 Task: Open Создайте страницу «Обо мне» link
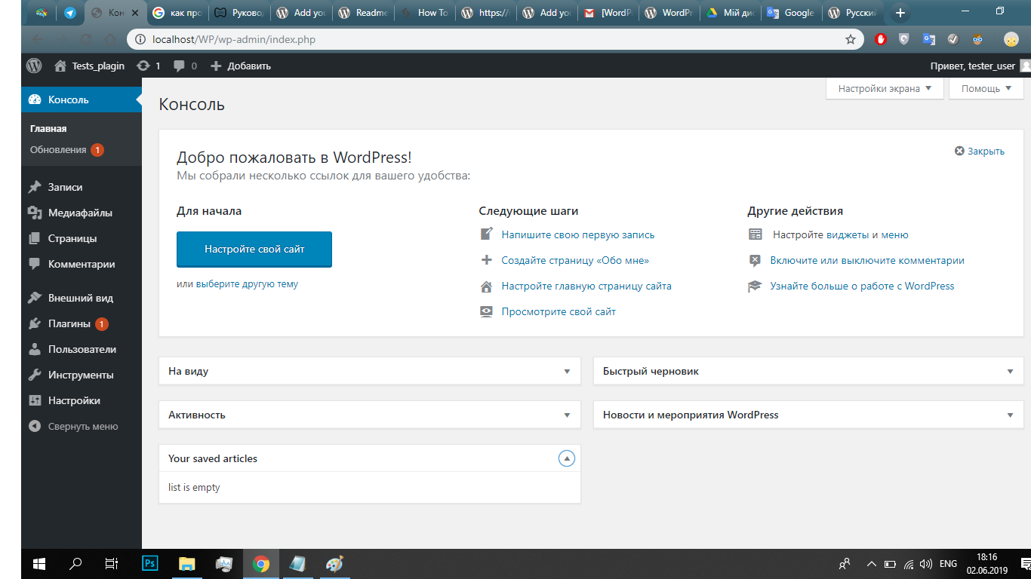575,260
